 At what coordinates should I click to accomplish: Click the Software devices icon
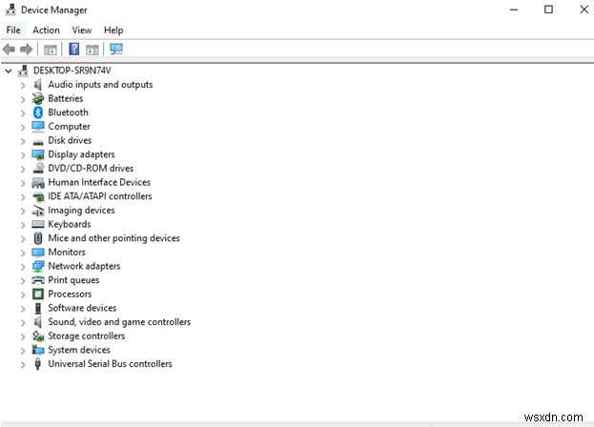[38, 308]
